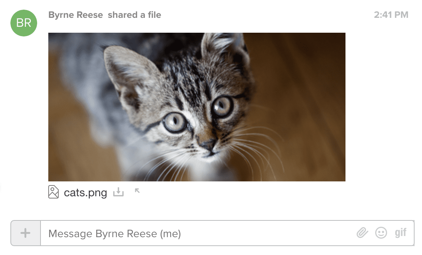Image resolution: width=422 pixels, height=255 pixels.
Task: Collapse the shared image preview
Action: pyautogui.click(x=137, y=191)
